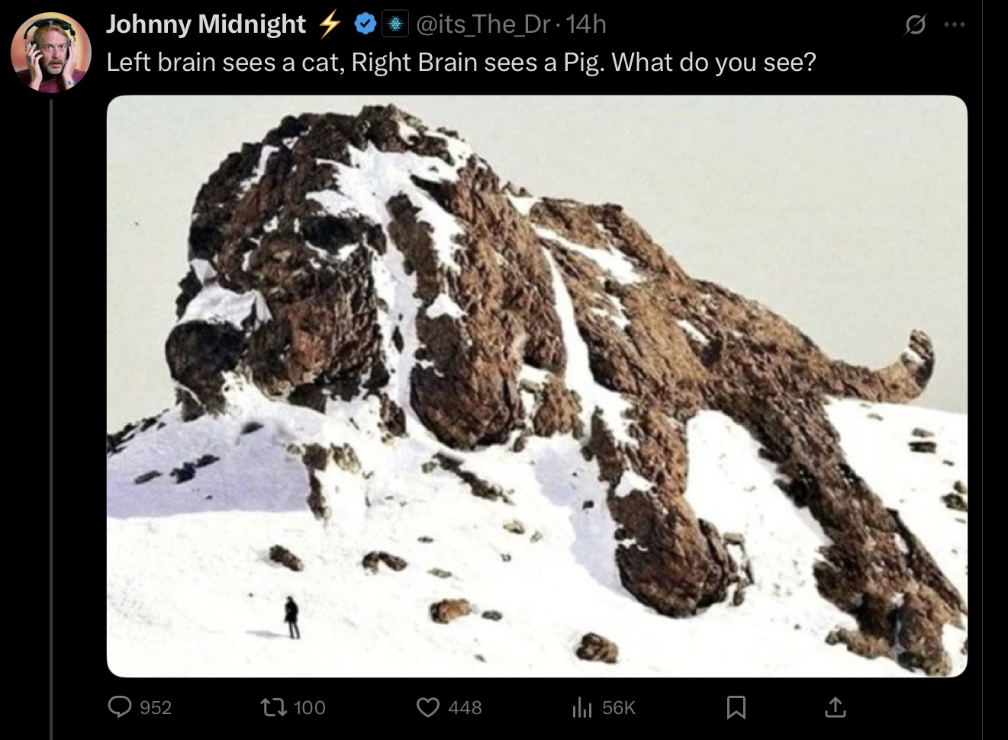Open the rock formation image
This screenshot has height=740, width=1008.
[537, 386]
